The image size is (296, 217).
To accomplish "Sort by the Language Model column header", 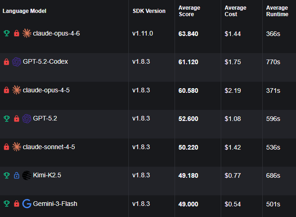I will point(24,11).
